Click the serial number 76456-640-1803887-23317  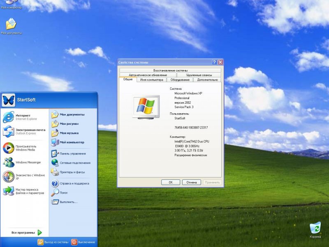point(191,128)
